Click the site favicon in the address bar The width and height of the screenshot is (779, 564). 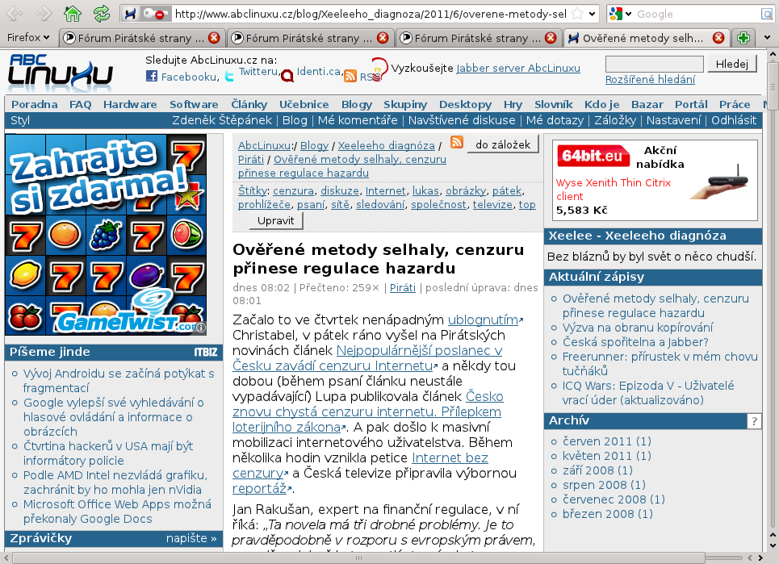coord(130,14)
